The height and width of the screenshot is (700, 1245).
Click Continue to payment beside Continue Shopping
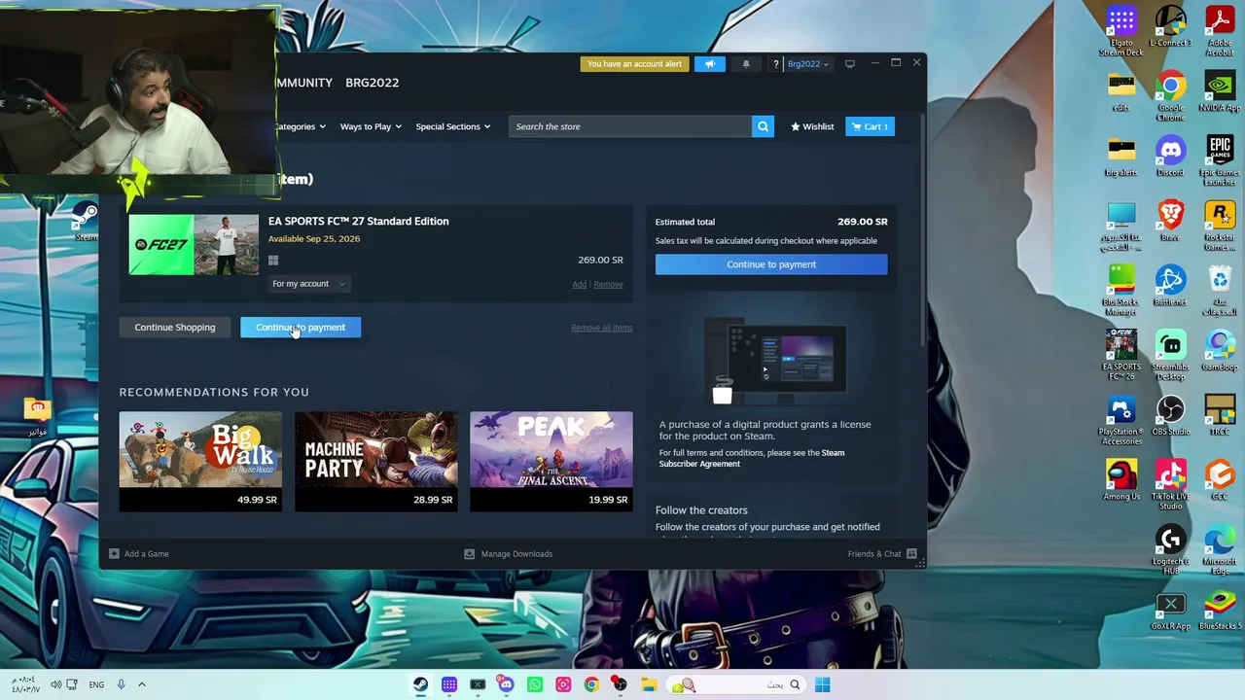pyautogui.click(x=301, y=328)
